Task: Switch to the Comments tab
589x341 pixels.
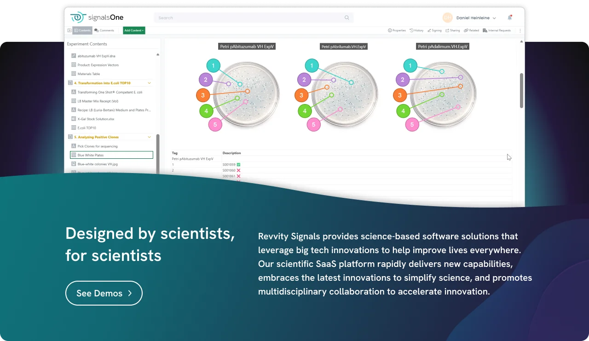Action: click(104, 30)
